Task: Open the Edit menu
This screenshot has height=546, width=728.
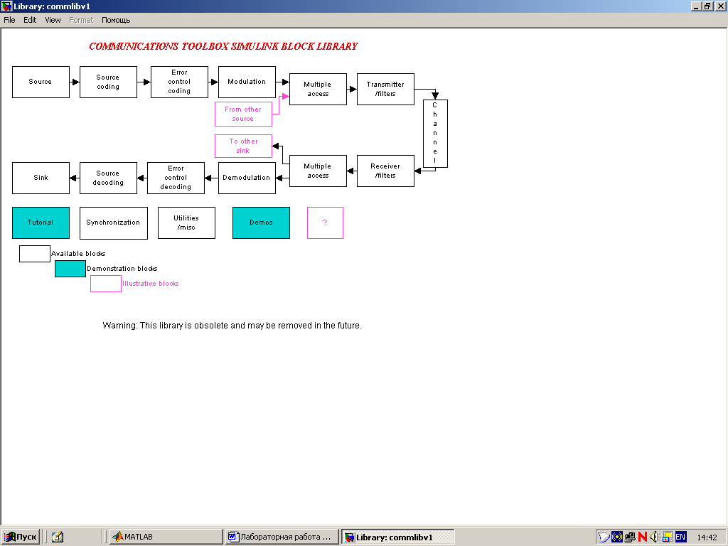Action: 30,20
